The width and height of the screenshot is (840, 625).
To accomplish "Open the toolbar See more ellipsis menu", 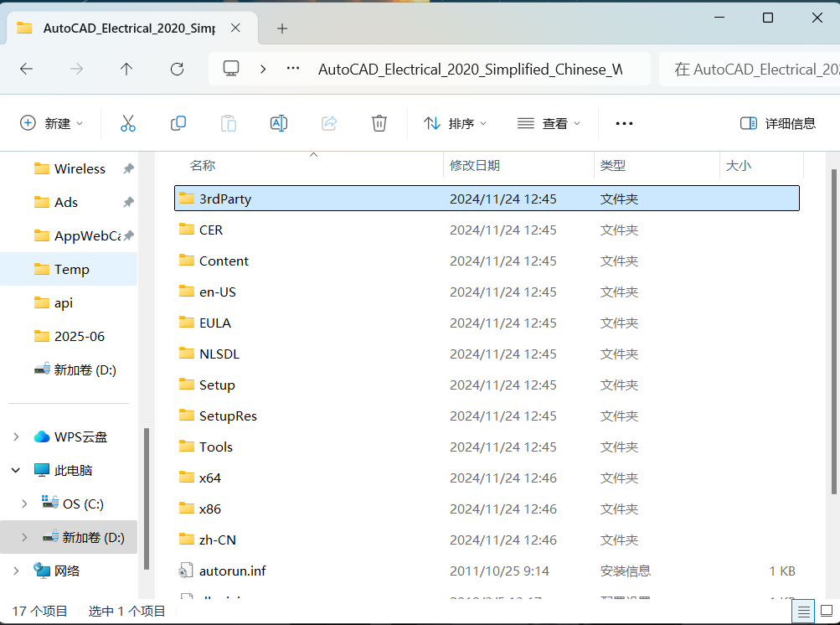I will [624, 123].
